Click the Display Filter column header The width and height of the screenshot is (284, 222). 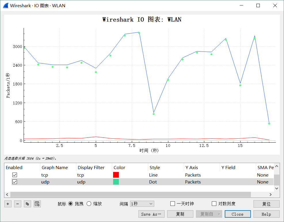tap(94, 167)
